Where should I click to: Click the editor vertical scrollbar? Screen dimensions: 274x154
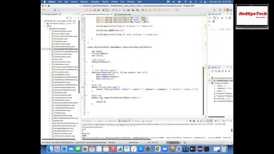coord(203,91)
